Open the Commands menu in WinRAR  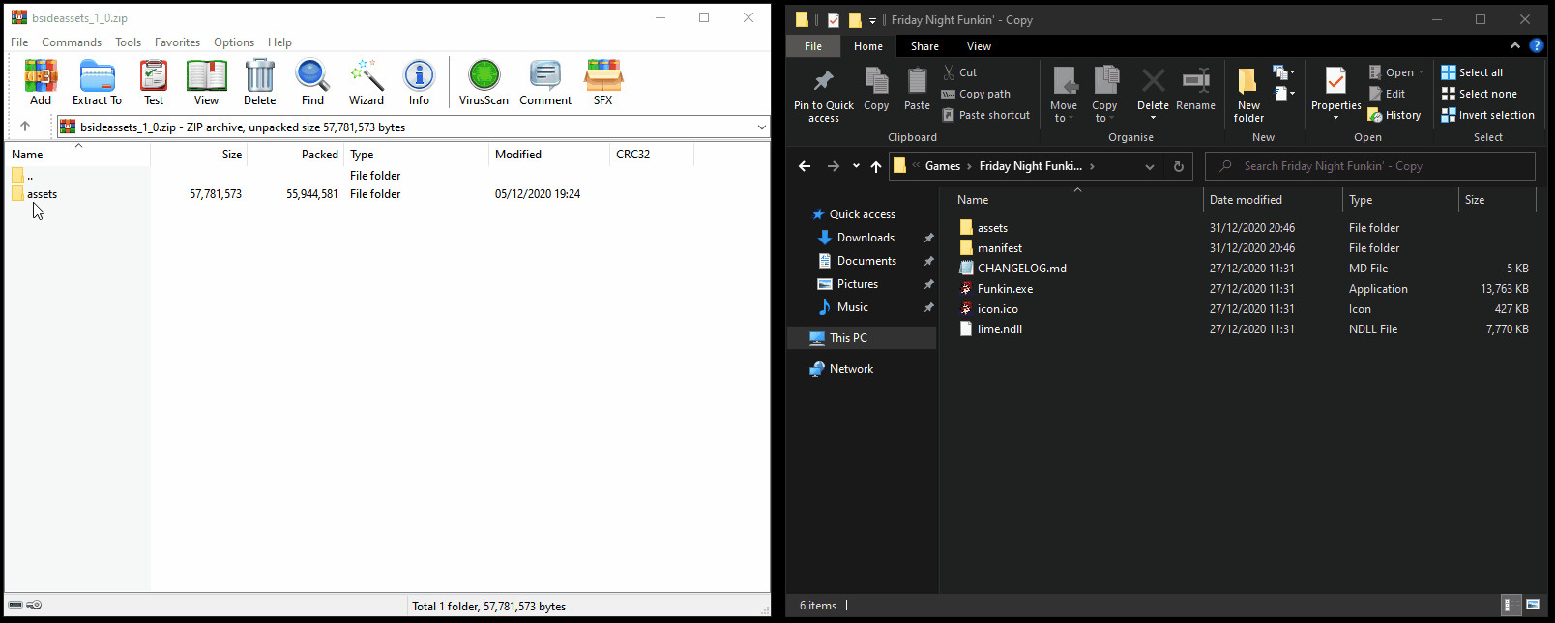pyautogui.click(x=72, y=42)
